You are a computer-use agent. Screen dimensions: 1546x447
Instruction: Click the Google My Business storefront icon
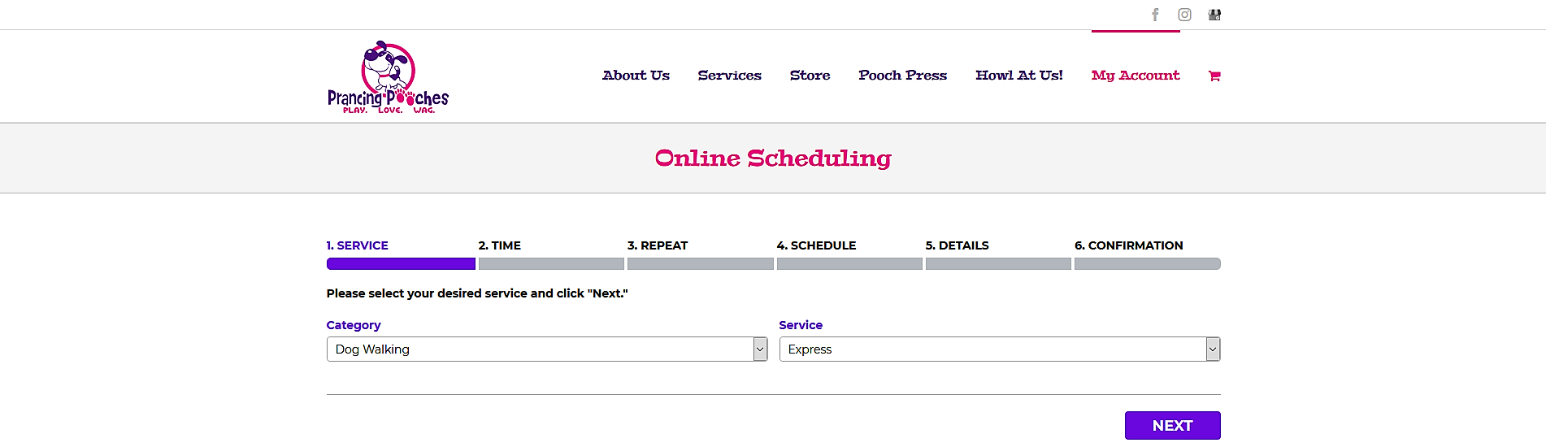[x=1214, y=15]
